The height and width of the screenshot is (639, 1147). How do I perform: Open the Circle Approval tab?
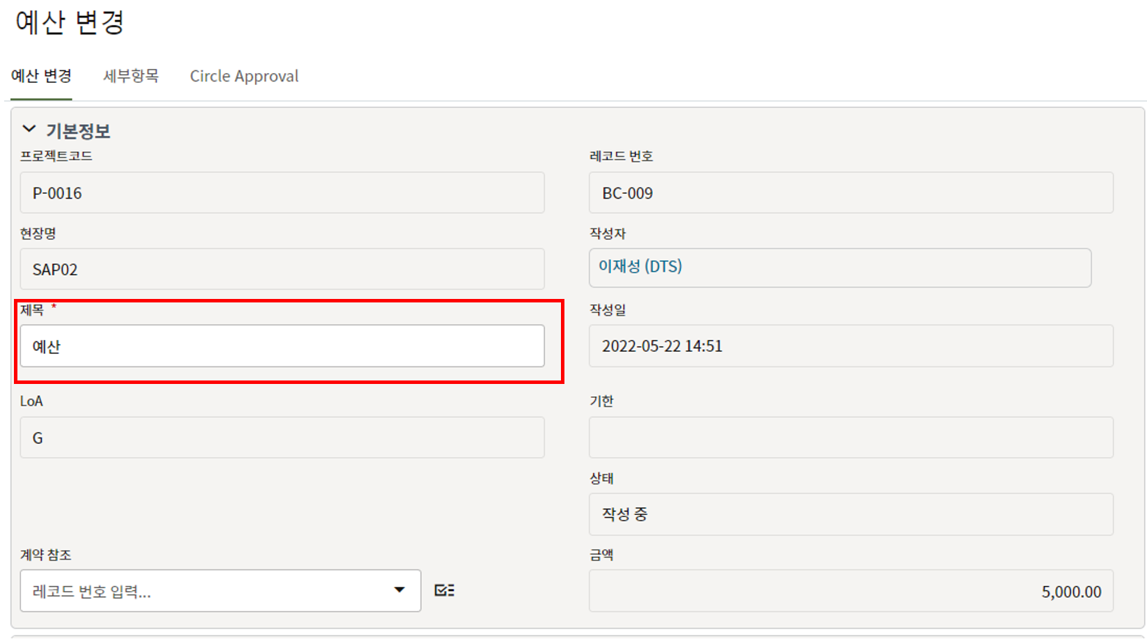click(244, 76)
